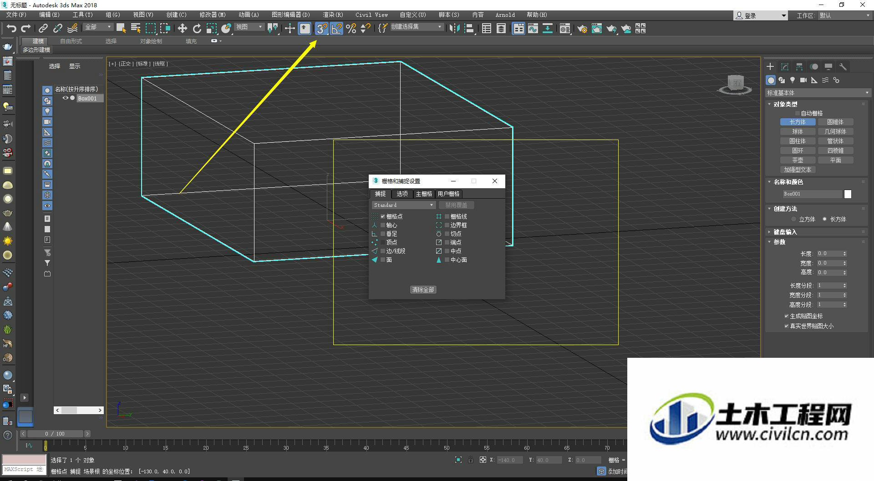Enable the 顶点 vertex snap checkbox

(x=383, y=242)
